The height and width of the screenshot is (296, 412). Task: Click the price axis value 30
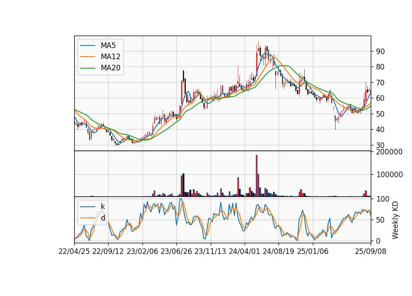point(381,145)
